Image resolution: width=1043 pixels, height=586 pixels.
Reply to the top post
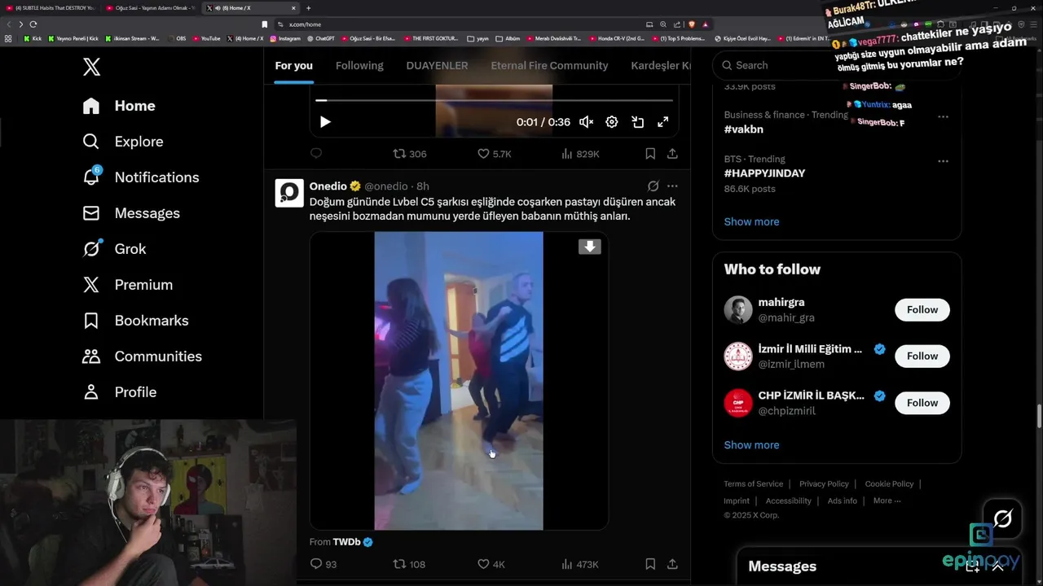(316, 153)
